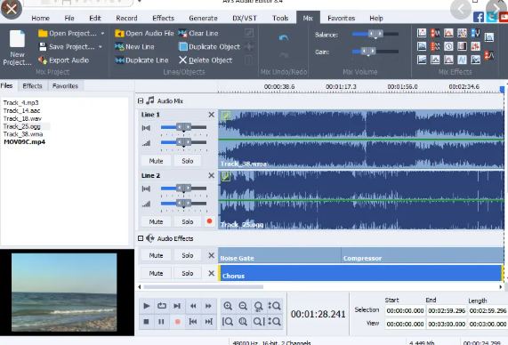
Task: Click the Fast Forward button
Action: [x=208, y=306]
